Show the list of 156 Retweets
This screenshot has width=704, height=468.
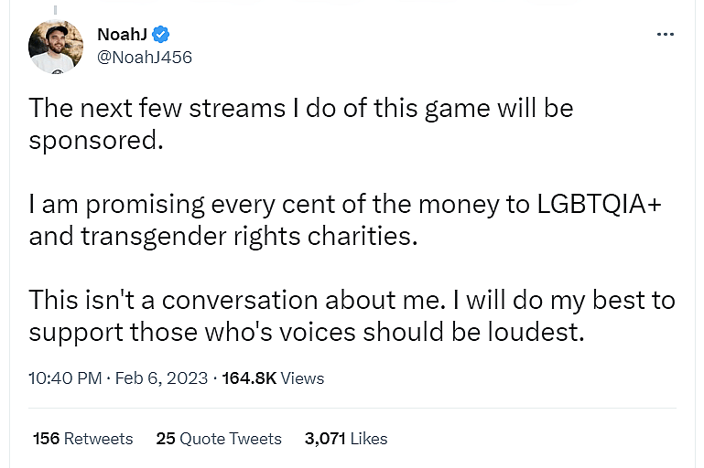pyautogui.click(x=82, y=439)
